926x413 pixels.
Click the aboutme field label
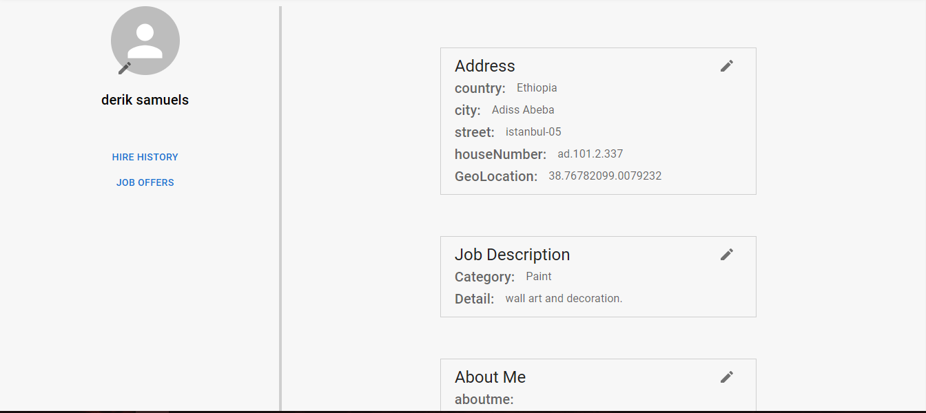point(484,399)
